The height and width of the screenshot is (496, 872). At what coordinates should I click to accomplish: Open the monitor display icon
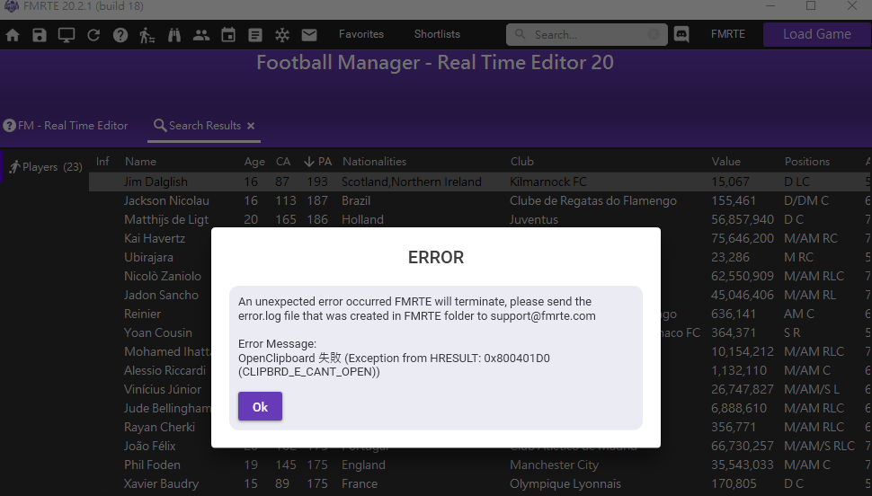67,36
